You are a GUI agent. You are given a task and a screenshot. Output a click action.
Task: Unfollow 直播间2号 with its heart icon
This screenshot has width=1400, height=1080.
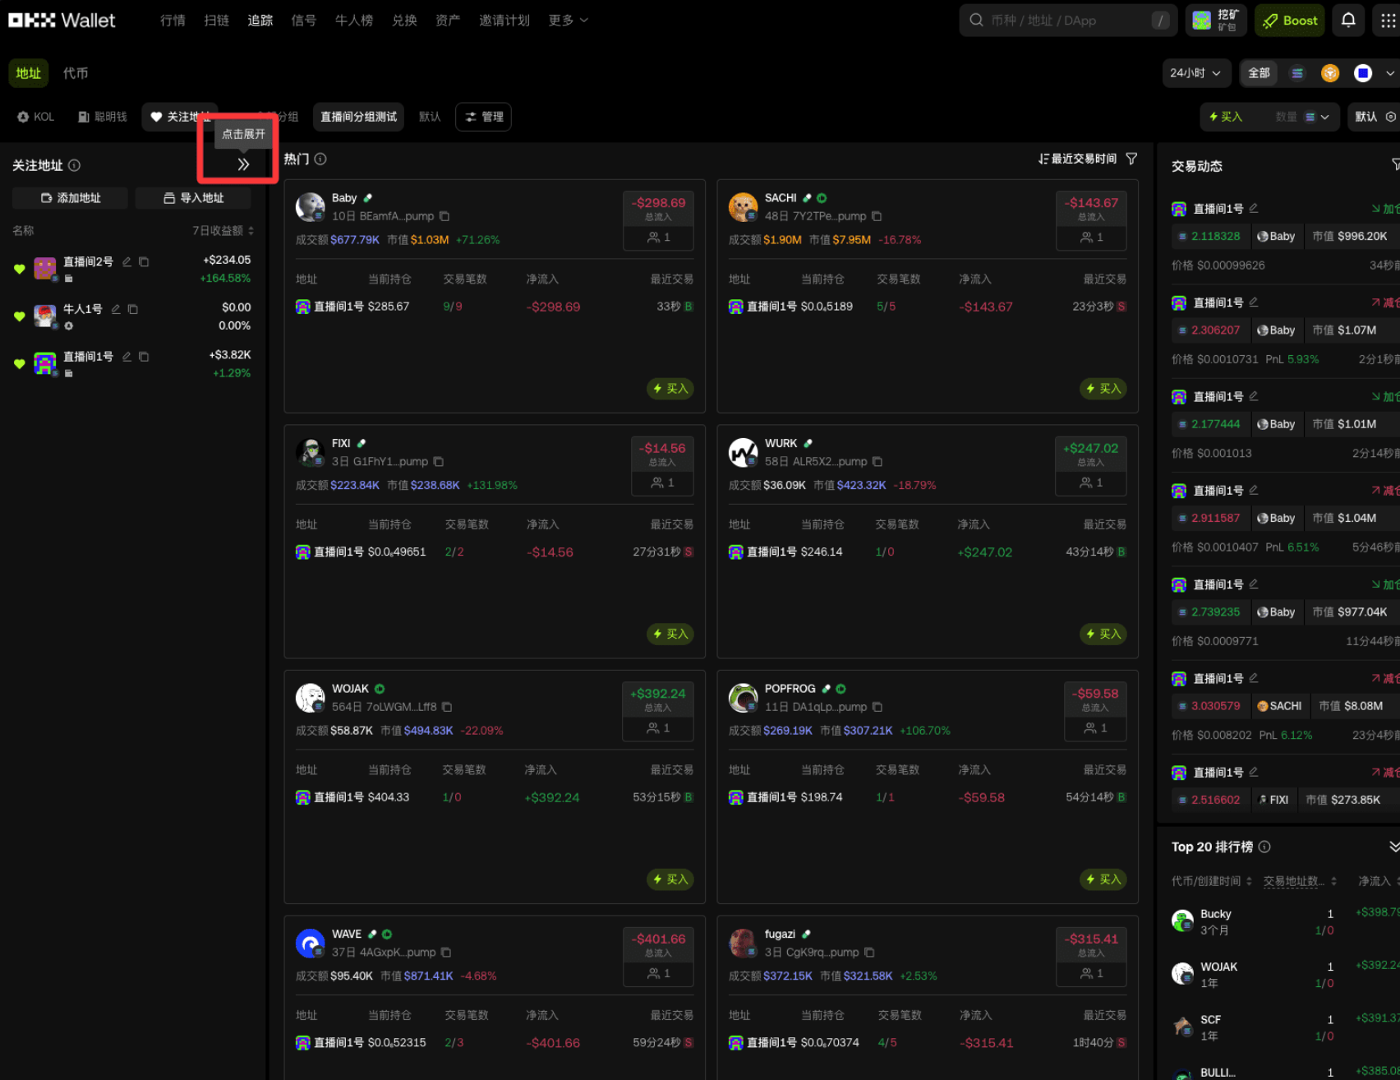tap(20, 269)
